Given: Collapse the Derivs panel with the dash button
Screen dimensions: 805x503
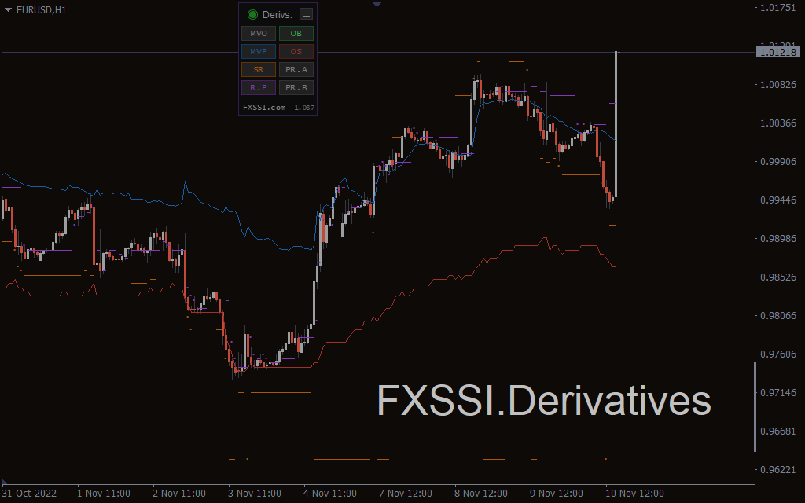Looking at the screenshot, I should pos(306,14).
